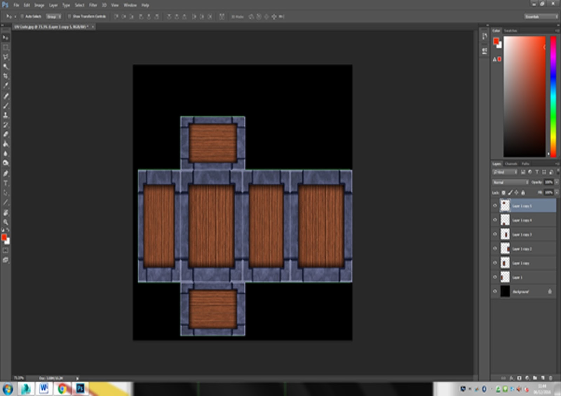561x396 pixels.
Task: Switch to the Channels tab
Action: point(511,164)
